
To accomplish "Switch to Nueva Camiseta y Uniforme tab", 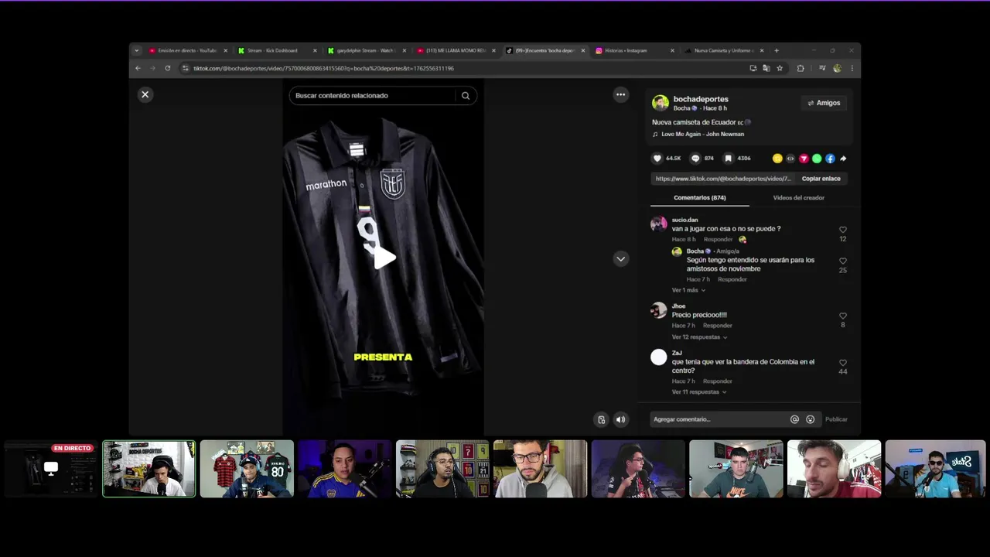I will click(x=724, y=51).
